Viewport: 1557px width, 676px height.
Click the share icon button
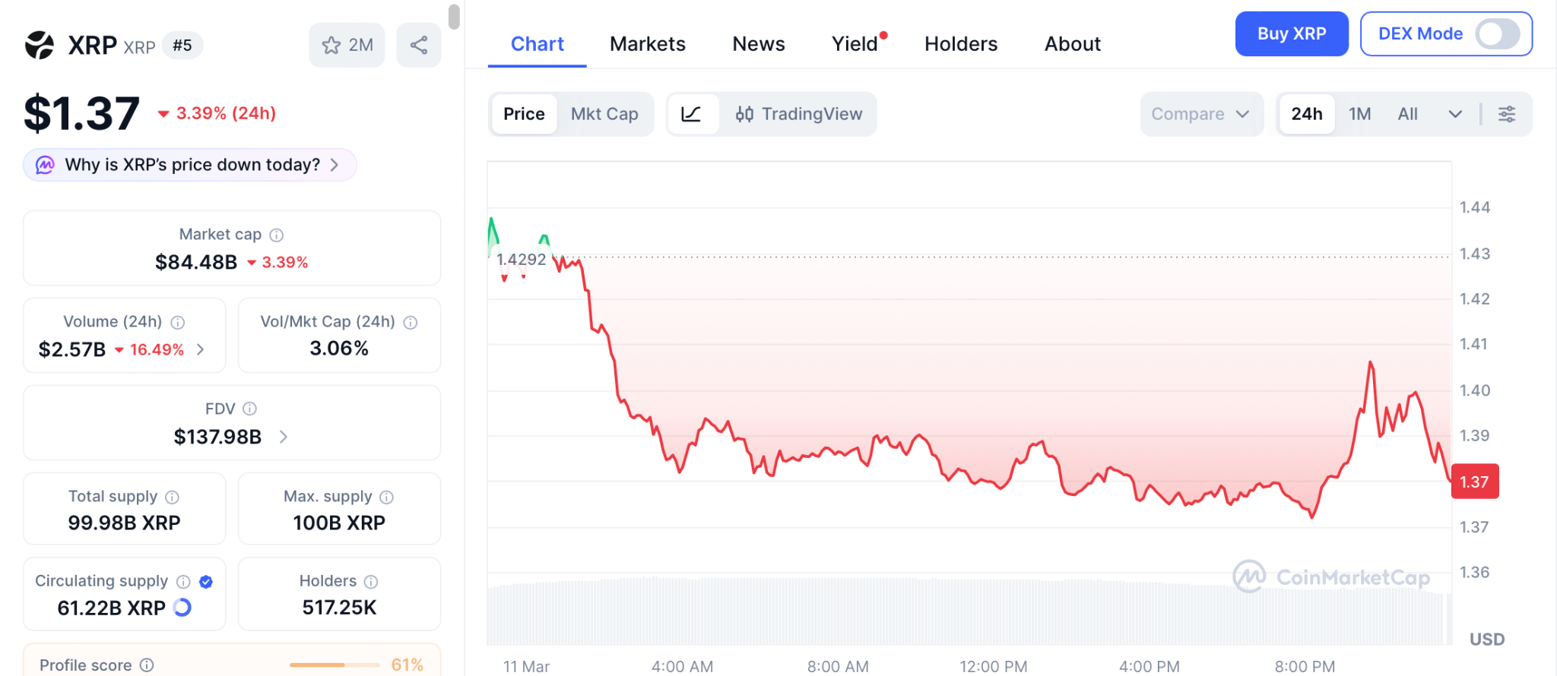(x=418, y=46)
